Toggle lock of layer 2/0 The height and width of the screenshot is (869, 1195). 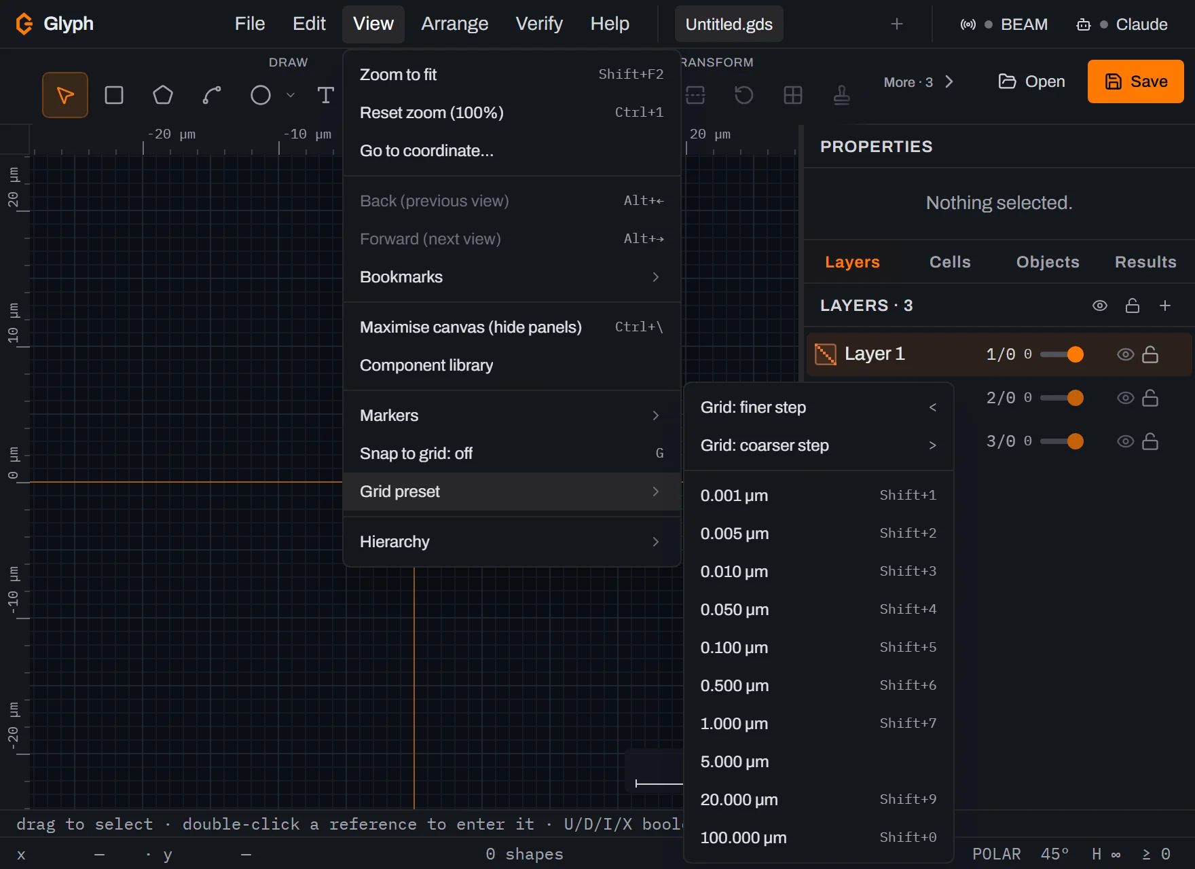[1150, 398]
